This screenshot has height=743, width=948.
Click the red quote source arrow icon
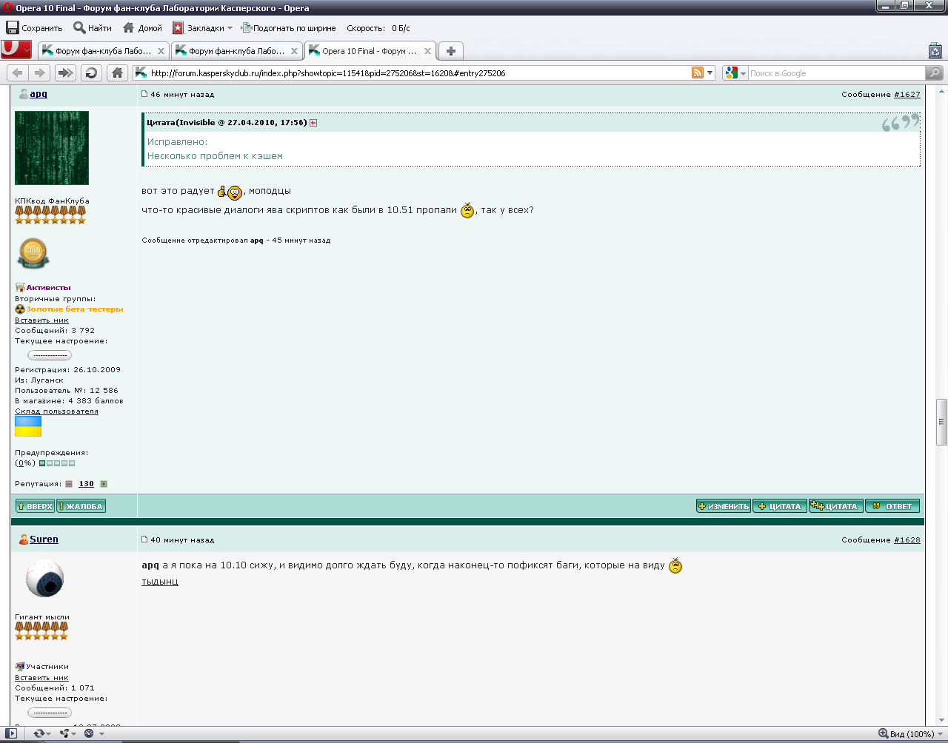pos(313,123)
